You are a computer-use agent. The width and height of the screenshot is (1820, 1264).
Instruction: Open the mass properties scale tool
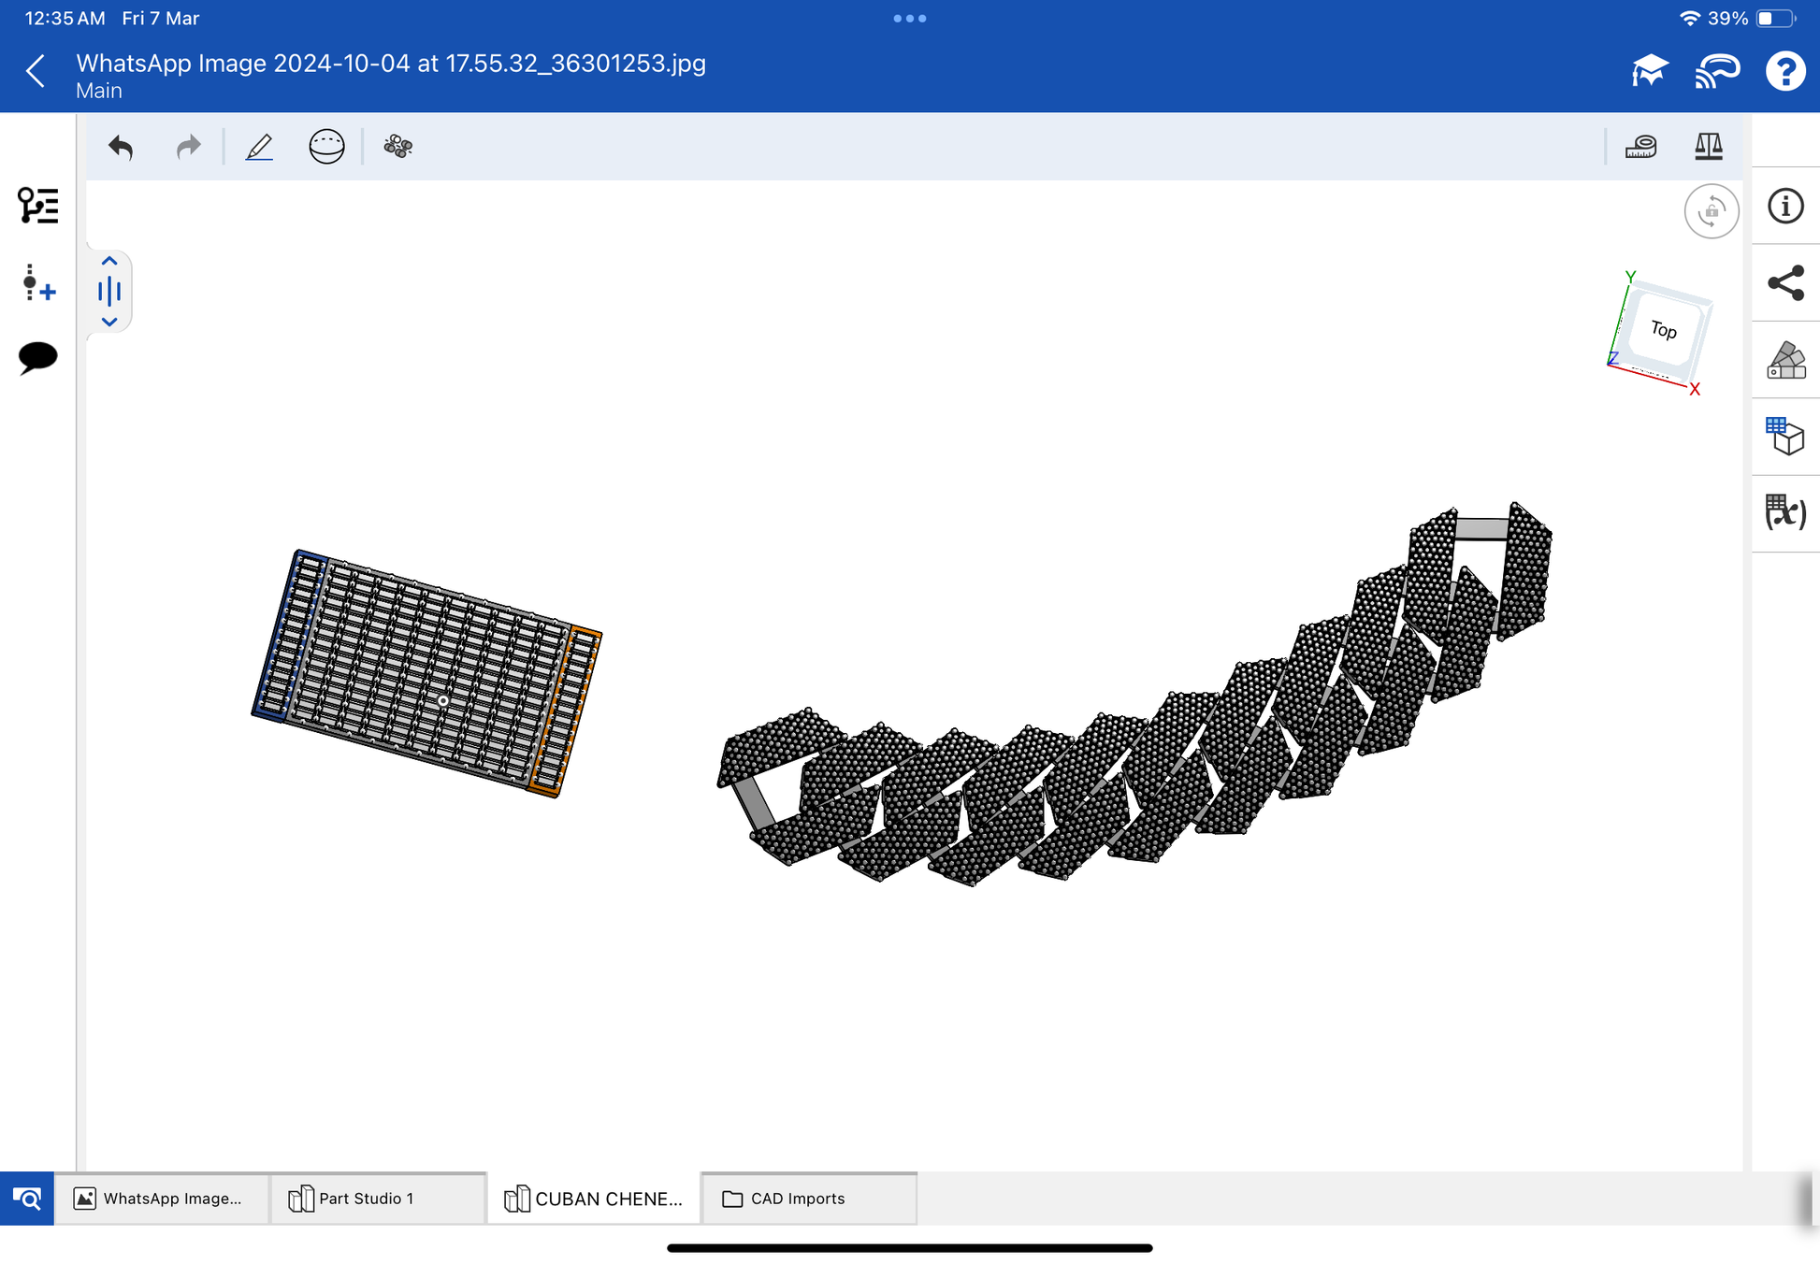[1708, 147]
